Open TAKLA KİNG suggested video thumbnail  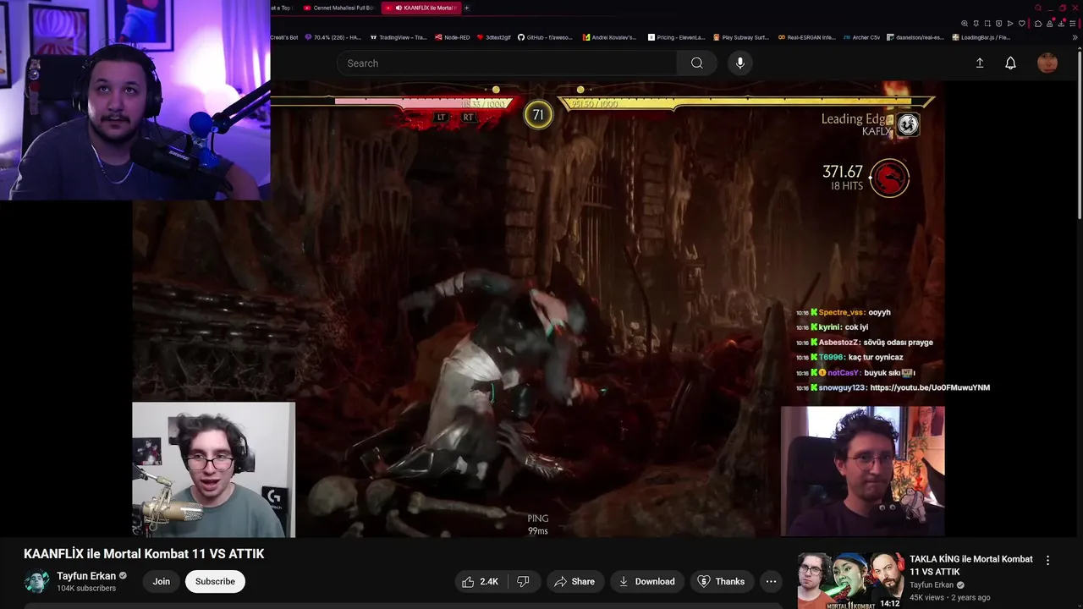pyautogui.click(x=850, y=581)
